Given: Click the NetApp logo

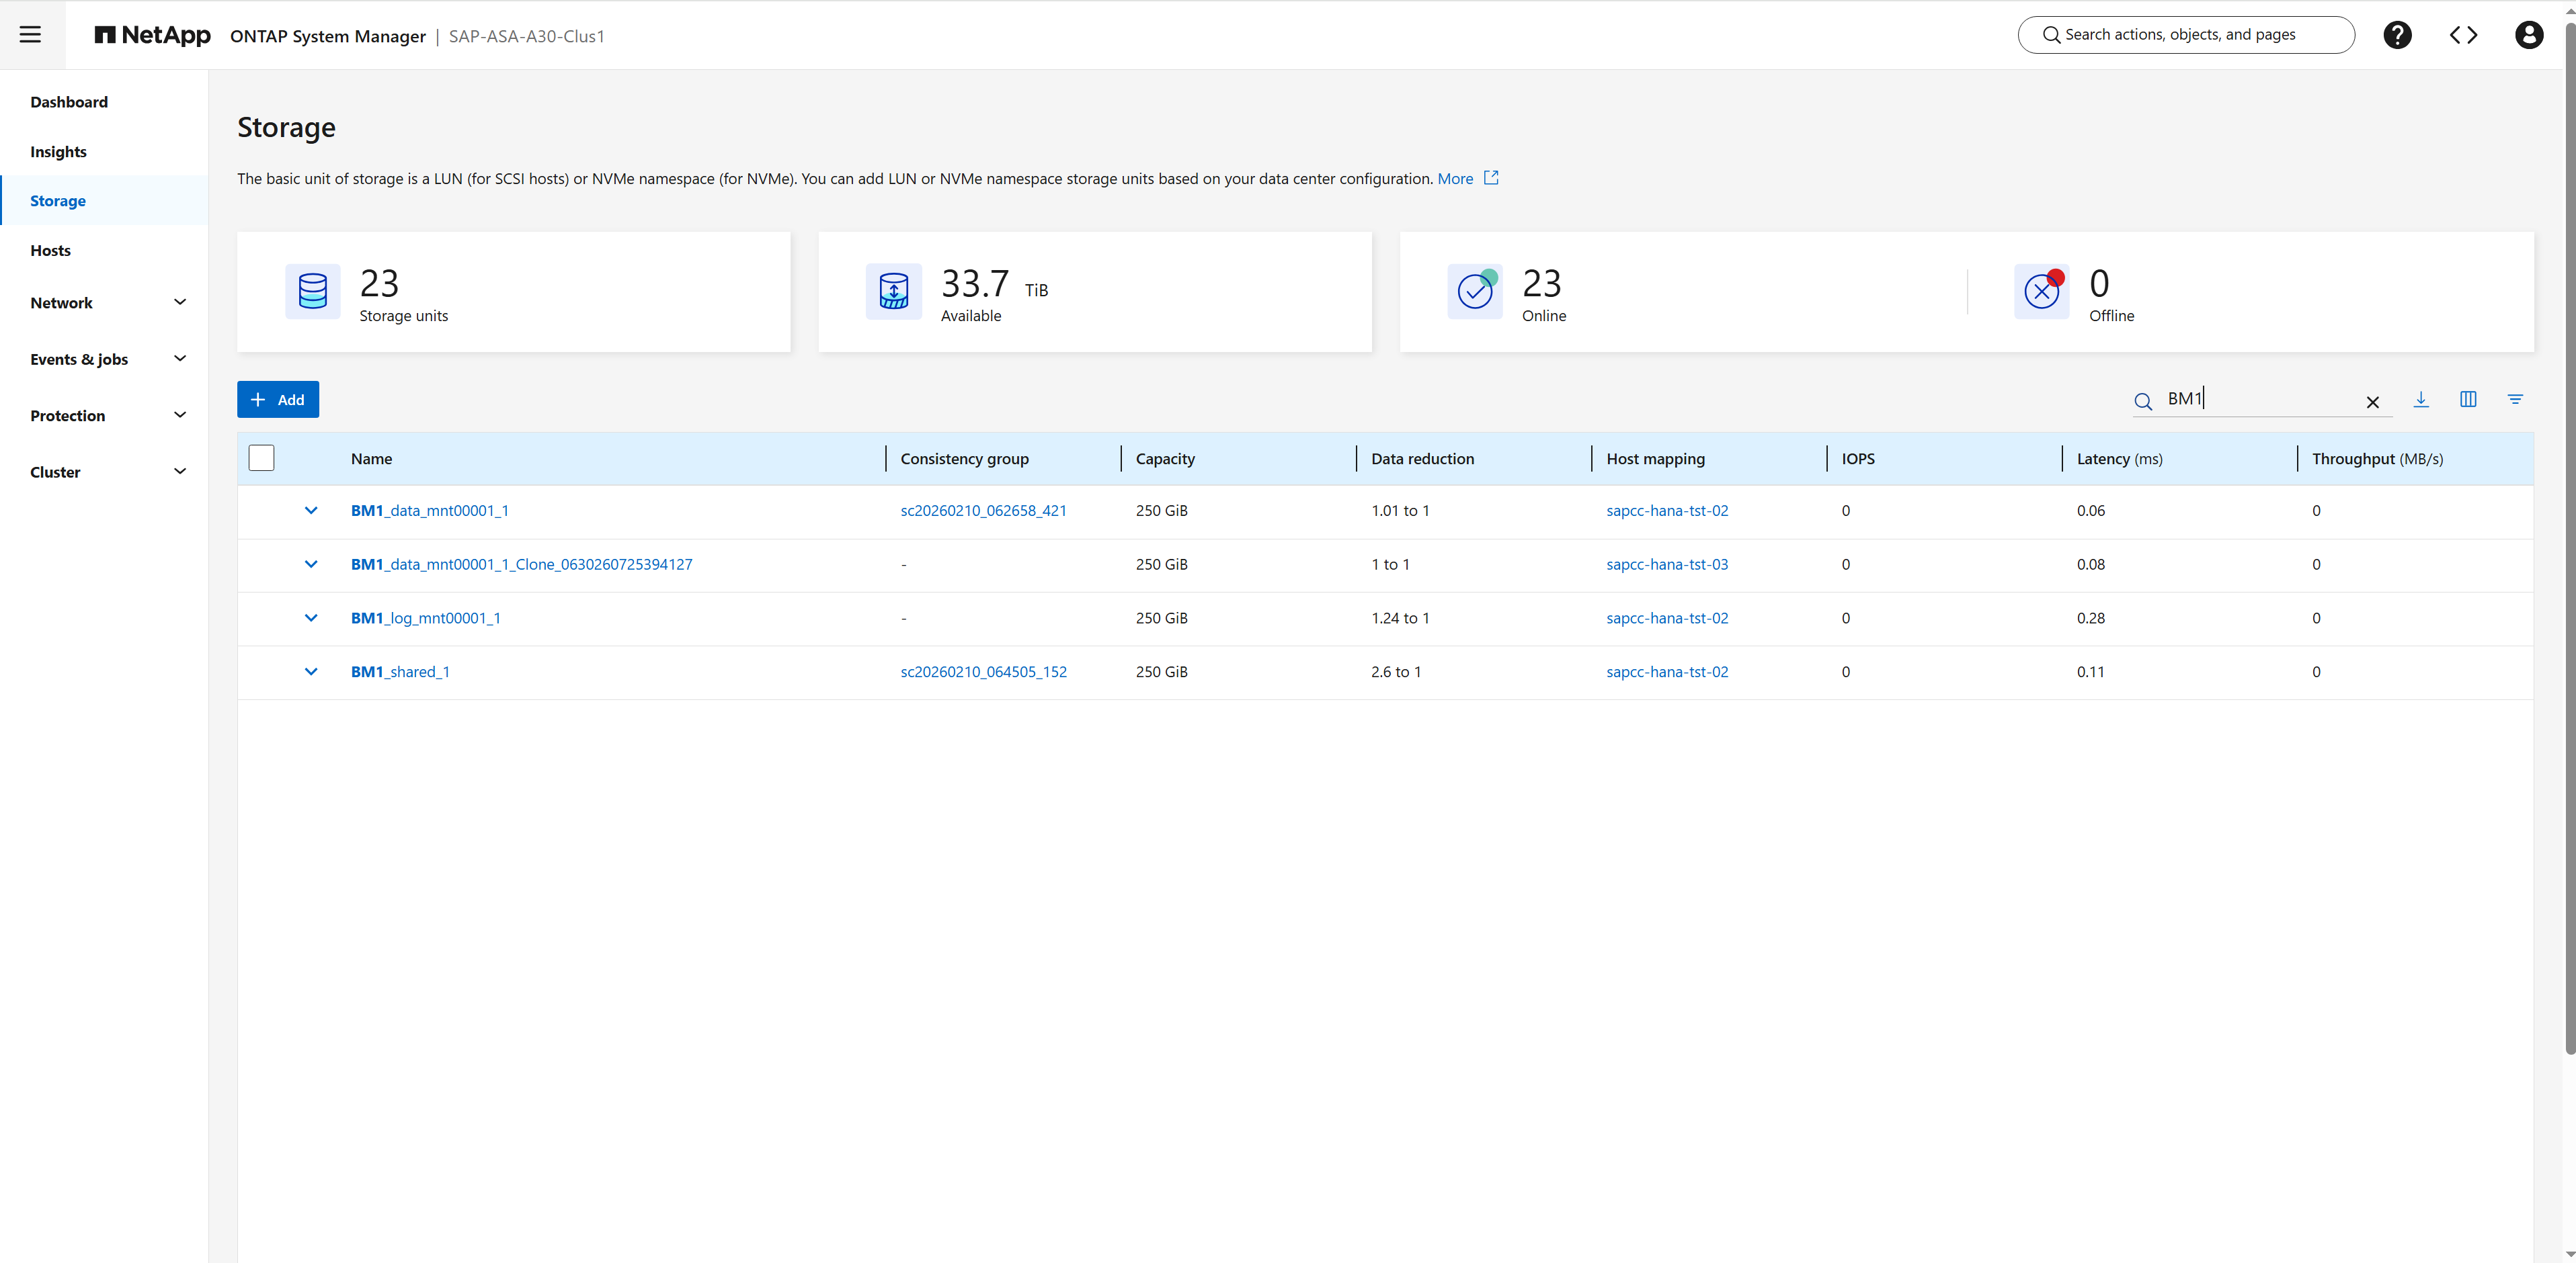Looking at the screenshot, I should pos(153,35).
